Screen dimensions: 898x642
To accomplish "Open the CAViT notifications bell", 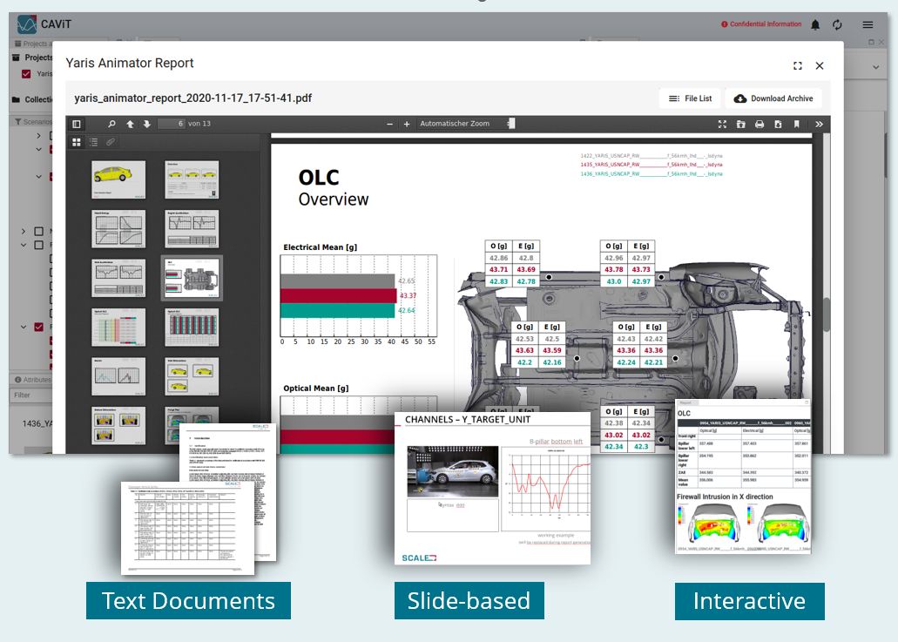I will 815,24.
